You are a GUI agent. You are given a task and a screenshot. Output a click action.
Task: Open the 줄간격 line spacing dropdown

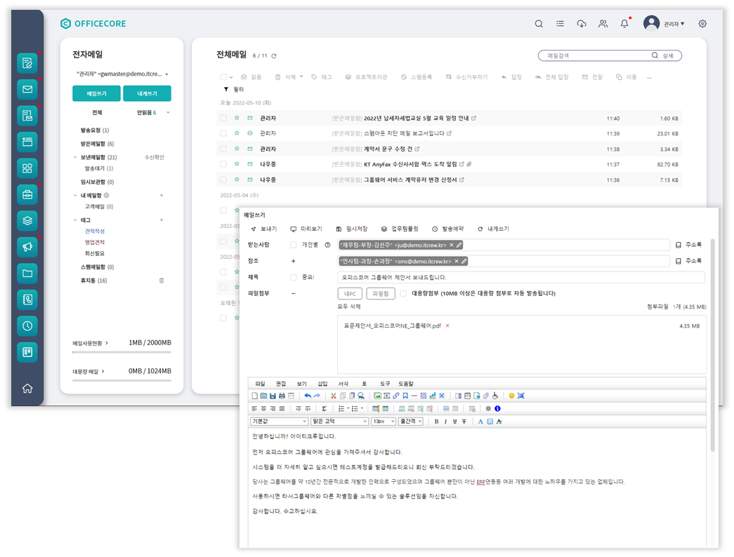tap(410, 422)
